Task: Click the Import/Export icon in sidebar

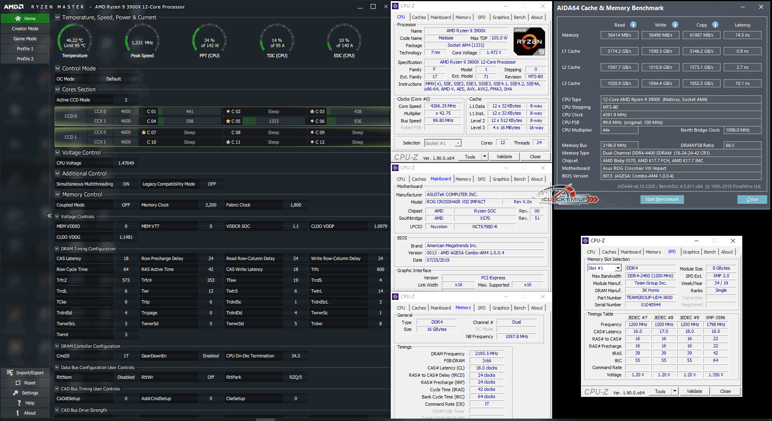Action: point(10,373)
